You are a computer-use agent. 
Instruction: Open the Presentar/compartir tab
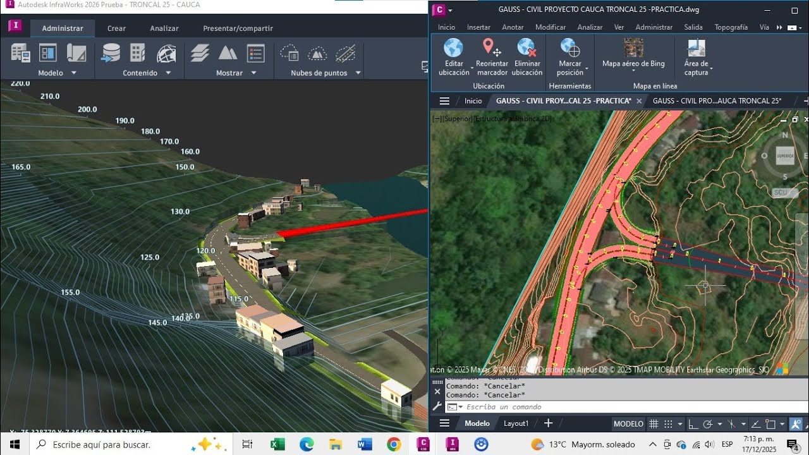pyautogui.click(x=238, y=28)
